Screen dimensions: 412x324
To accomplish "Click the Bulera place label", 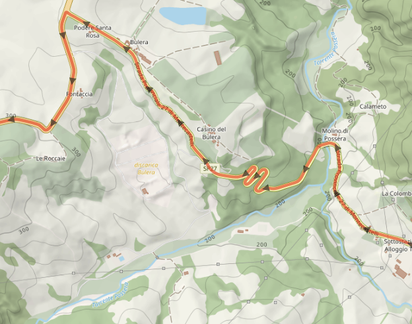I will pyautogui.click(x=139, y=42).
